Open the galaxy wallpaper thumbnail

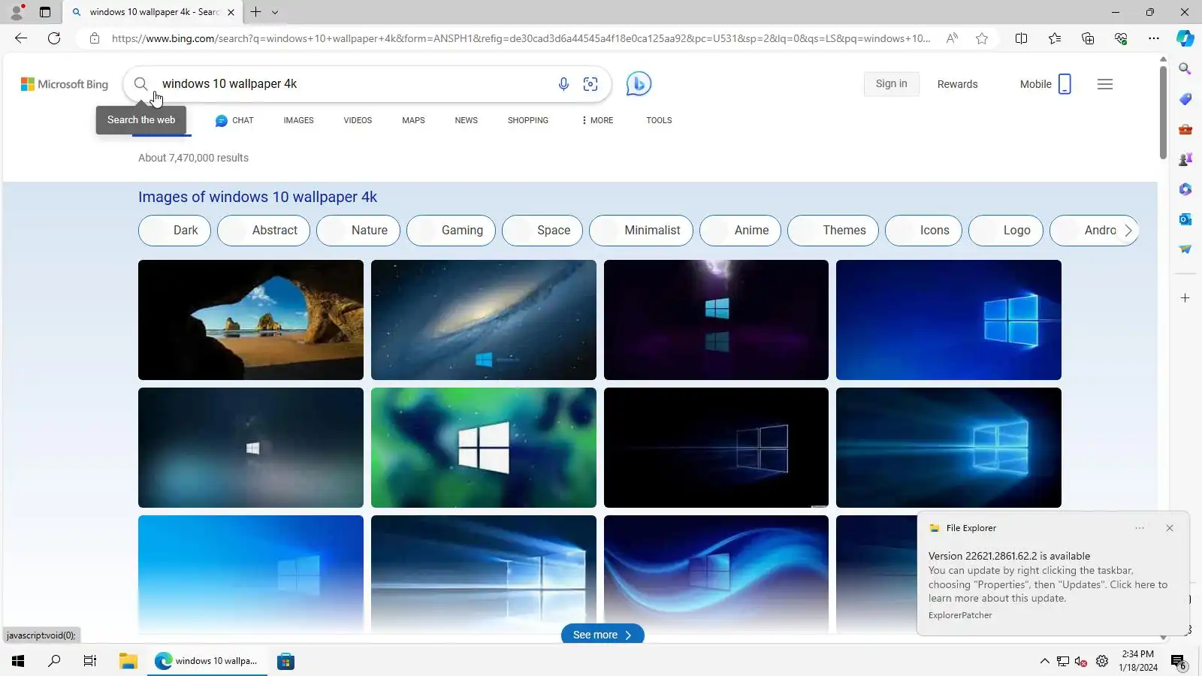click(484, 320)
